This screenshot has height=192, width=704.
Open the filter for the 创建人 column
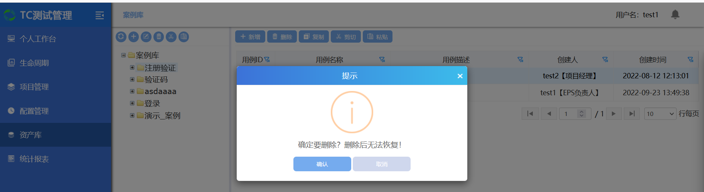(605, 60)
